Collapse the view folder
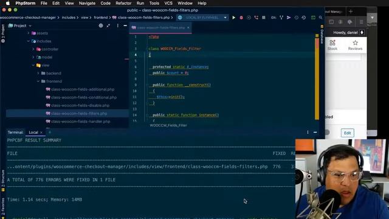 [33, 65]
